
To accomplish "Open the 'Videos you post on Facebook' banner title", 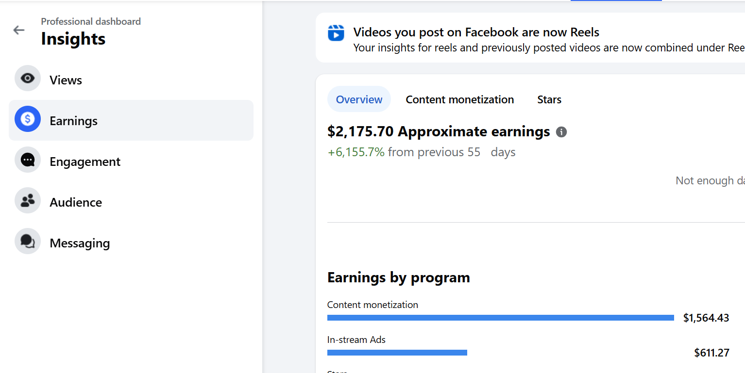I will 476,32.
